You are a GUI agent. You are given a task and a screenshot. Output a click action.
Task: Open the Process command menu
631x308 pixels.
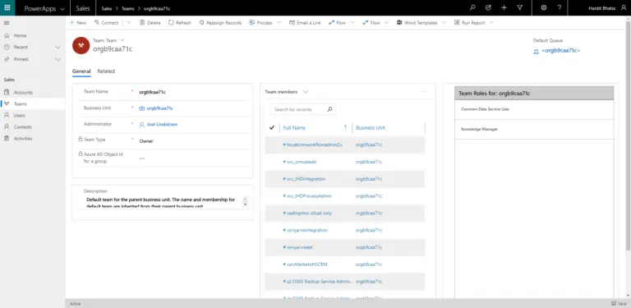[265, 23]
